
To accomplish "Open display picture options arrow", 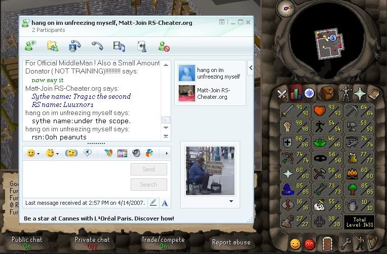I will pos(231,201).
